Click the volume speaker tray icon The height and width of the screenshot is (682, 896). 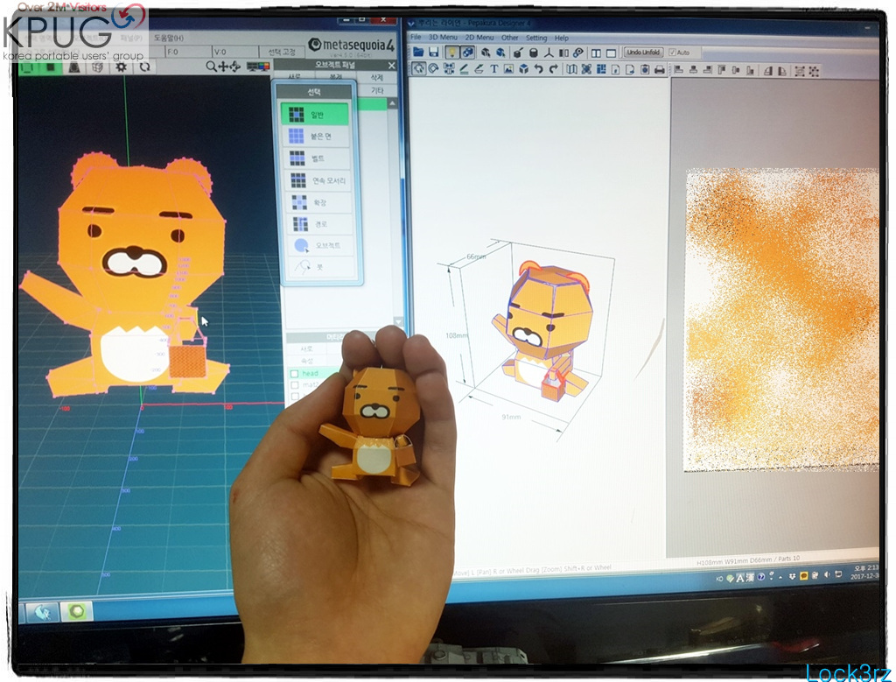[827, 575]
